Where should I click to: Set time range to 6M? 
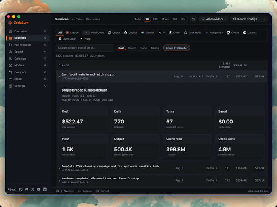175,19
